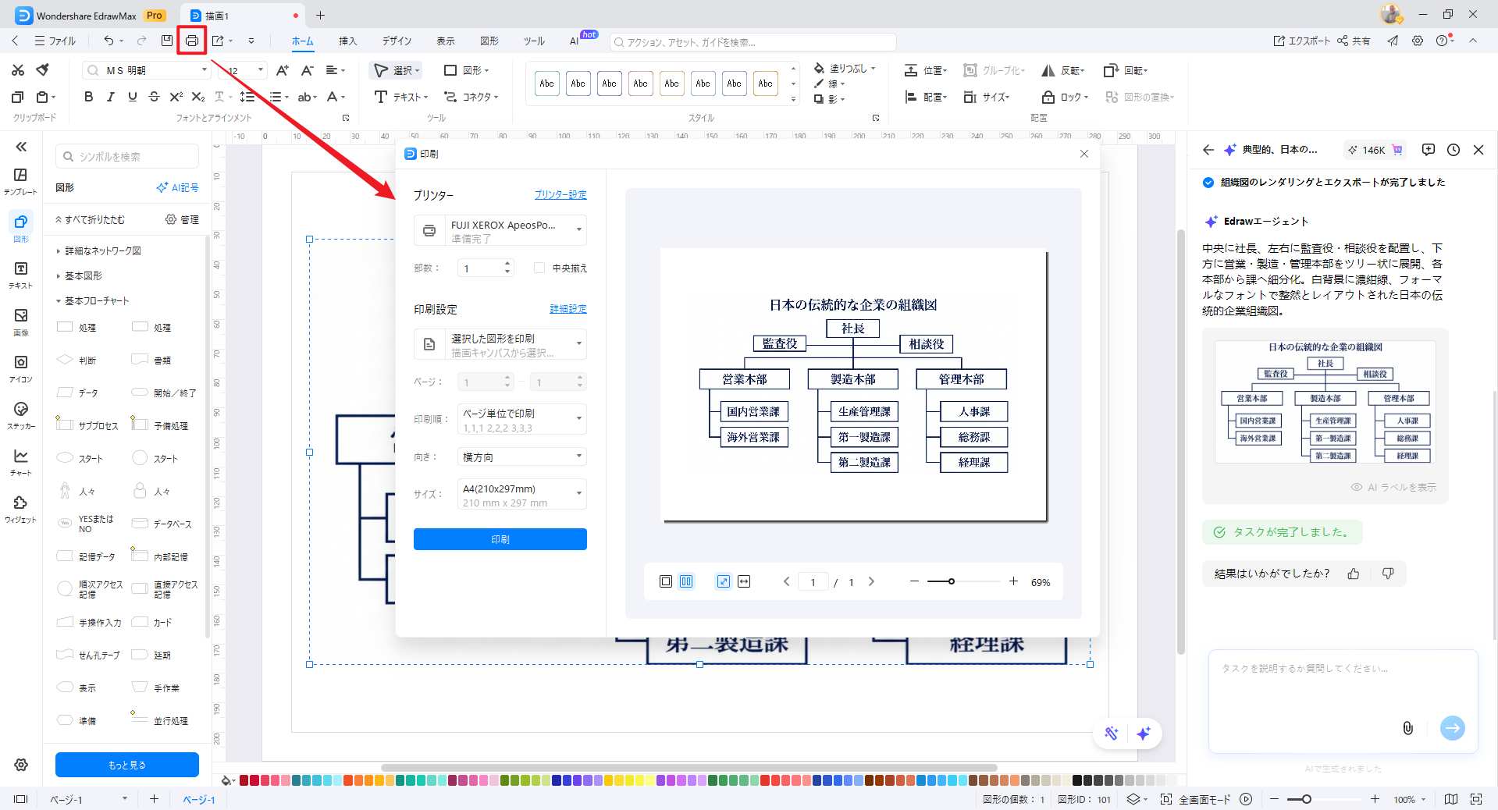Click the fit-to-page icon in print preview
The image size is (1498, 810).
tap(724, 581)
